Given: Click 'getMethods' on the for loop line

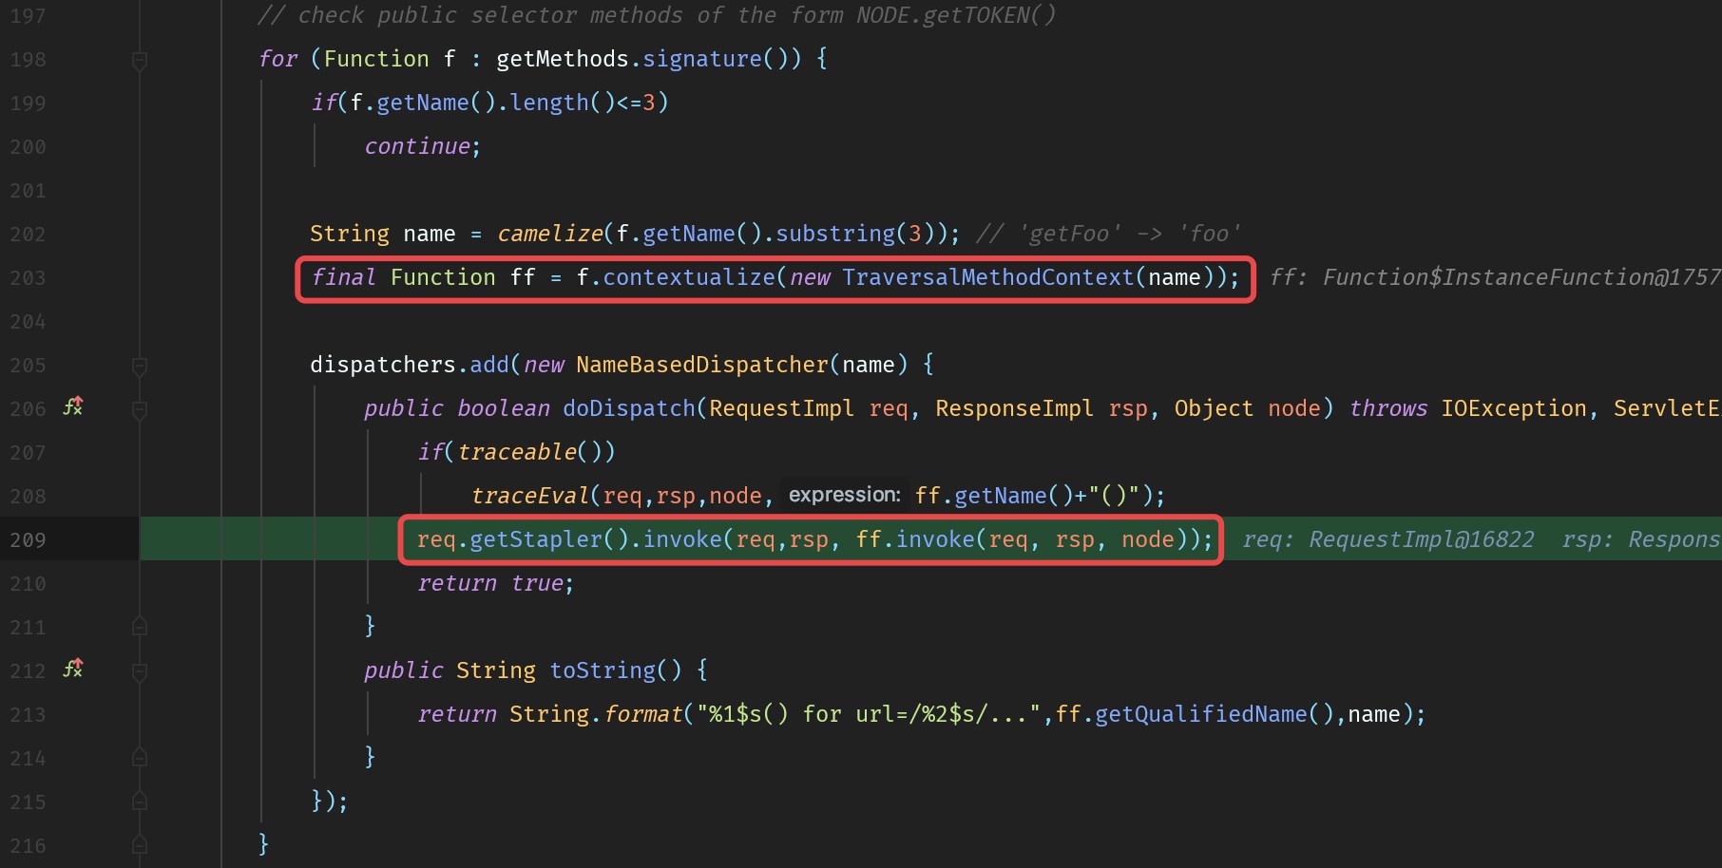Looking at the screenshot, I should [x=563, y=59].
